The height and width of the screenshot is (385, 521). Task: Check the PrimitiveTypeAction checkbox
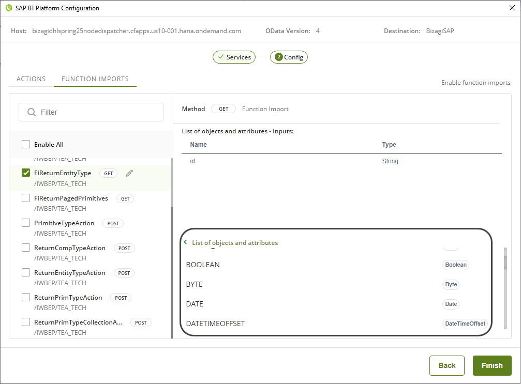point(26,223)
